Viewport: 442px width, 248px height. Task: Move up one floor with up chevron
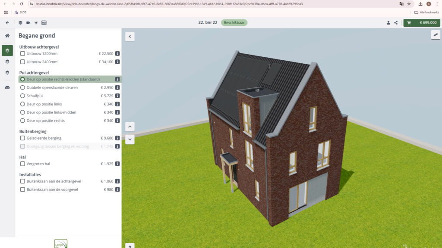coord(130,127)
